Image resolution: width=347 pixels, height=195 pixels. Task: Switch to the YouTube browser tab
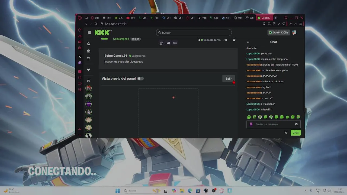[131, 18]
